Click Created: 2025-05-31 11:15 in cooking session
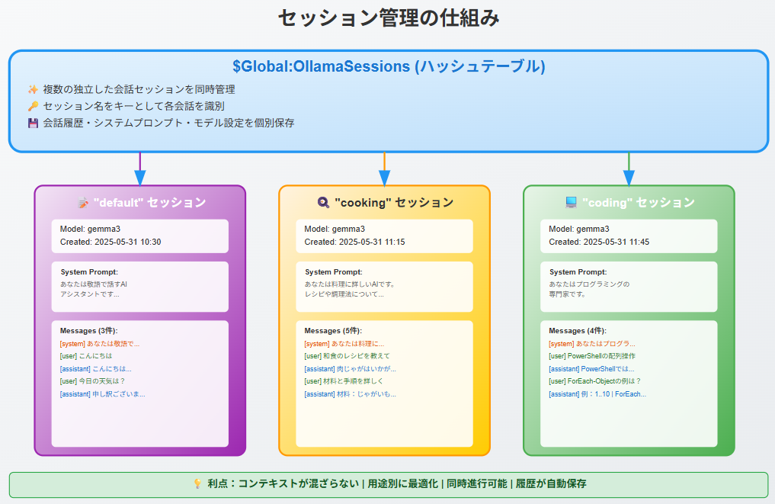This screenshot has height=504, width=775. coord(354,242)
